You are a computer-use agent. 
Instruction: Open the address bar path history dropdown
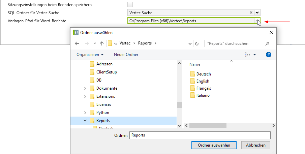[190, 43]
